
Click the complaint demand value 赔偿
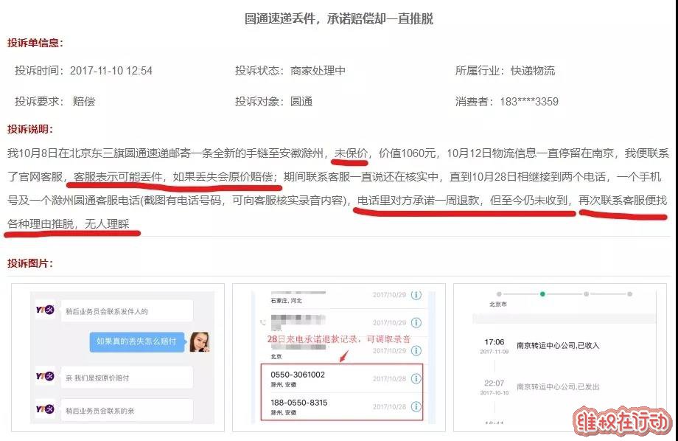[84, 102]
